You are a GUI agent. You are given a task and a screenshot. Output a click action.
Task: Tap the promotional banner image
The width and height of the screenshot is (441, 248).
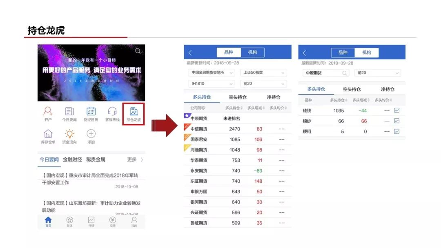click(91, 73)
